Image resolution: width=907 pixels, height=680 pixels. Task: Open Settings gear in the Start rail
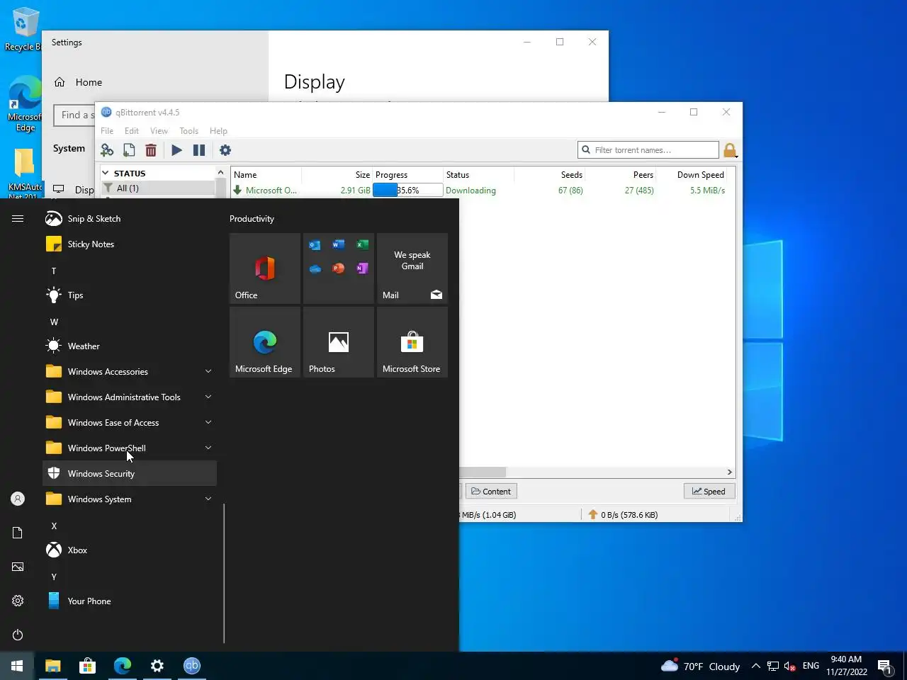click(x=18, y=601)
